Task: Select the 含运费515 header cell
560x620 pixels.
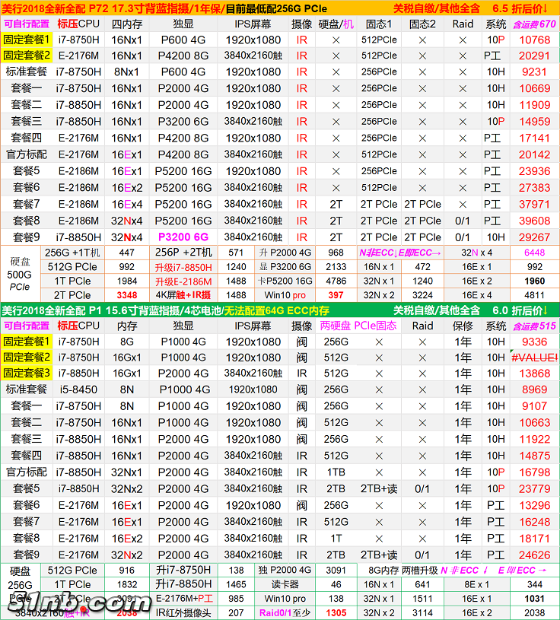Action: pos(534,326)
